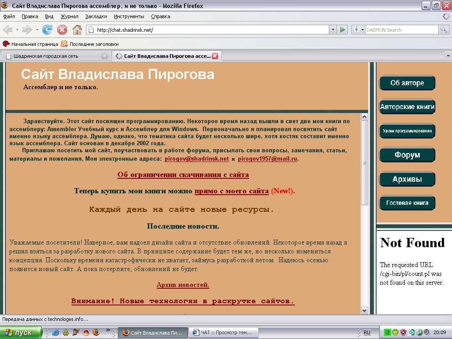Click the yellow figure quick launch icon

click(x=66, y=332)
